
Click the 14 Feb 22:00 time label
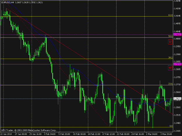click(x=94, y=134)
